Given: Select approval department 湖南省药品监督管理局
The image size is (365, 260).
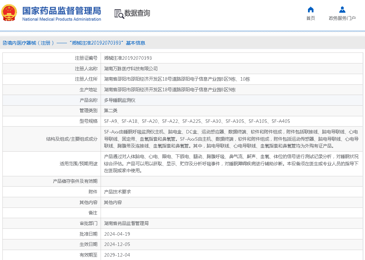Looking at the screenshot, I should click(126, 223).
